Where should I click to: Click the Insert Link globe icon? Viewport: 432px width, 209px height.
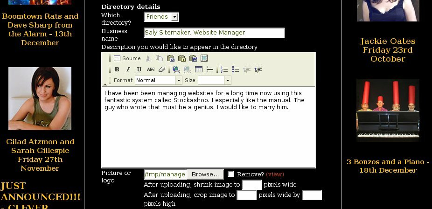click(x=176, y=70)
